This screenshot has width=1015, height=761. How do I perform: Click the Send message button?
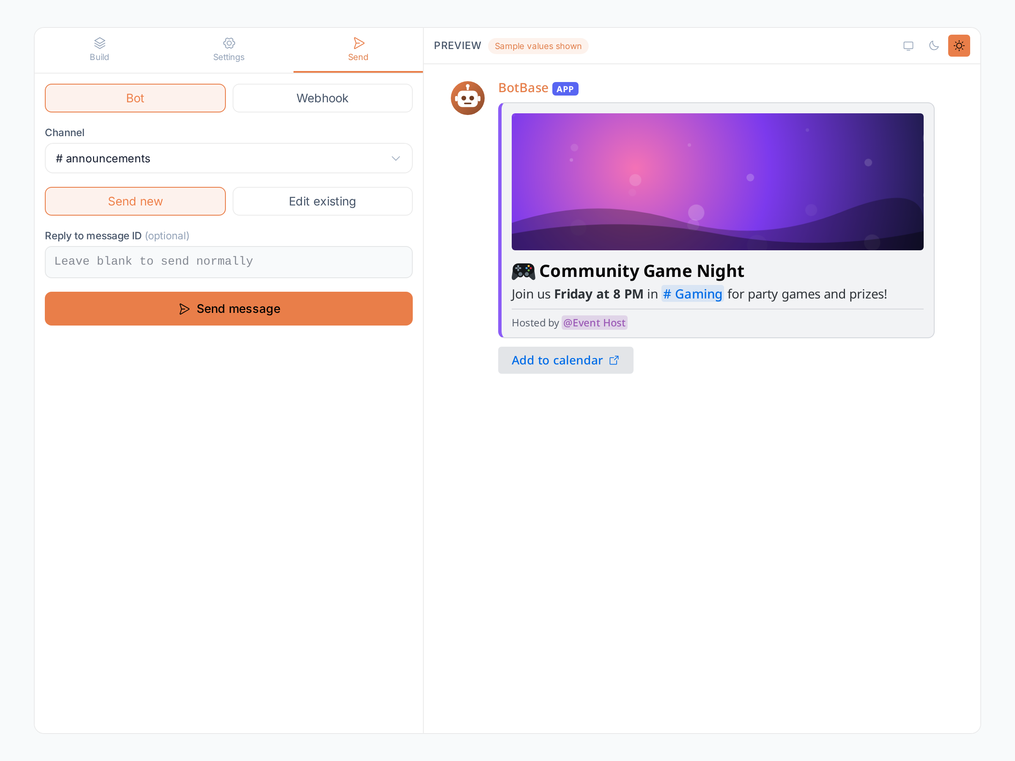(228, 309)
